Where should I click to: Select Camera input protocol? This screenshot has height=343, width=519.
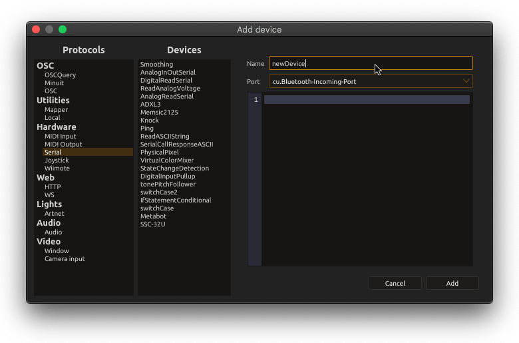pyautogui.click(x=65, y=259)
